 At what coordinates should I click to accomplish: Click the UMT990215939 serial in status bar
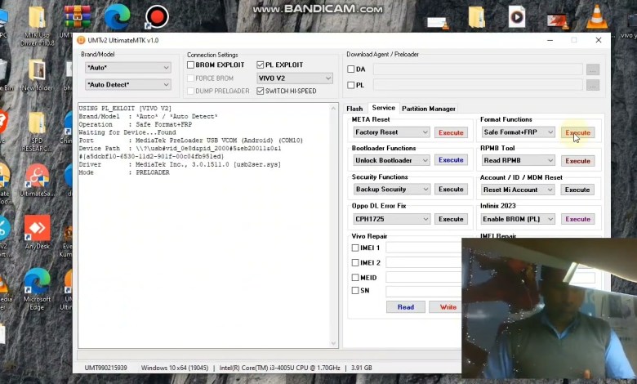(x=105, y=368)
